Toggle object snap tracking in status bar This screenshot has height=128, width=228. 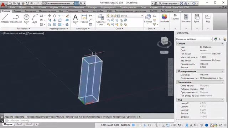click(163, 125)
